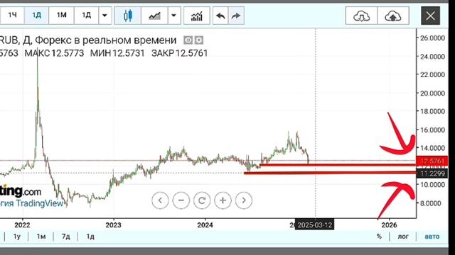Toggle logarithmic scale лог
Image resolution: width=455 pixels, height=255 pixels.
pyautogui.click(x=403, y=237)
